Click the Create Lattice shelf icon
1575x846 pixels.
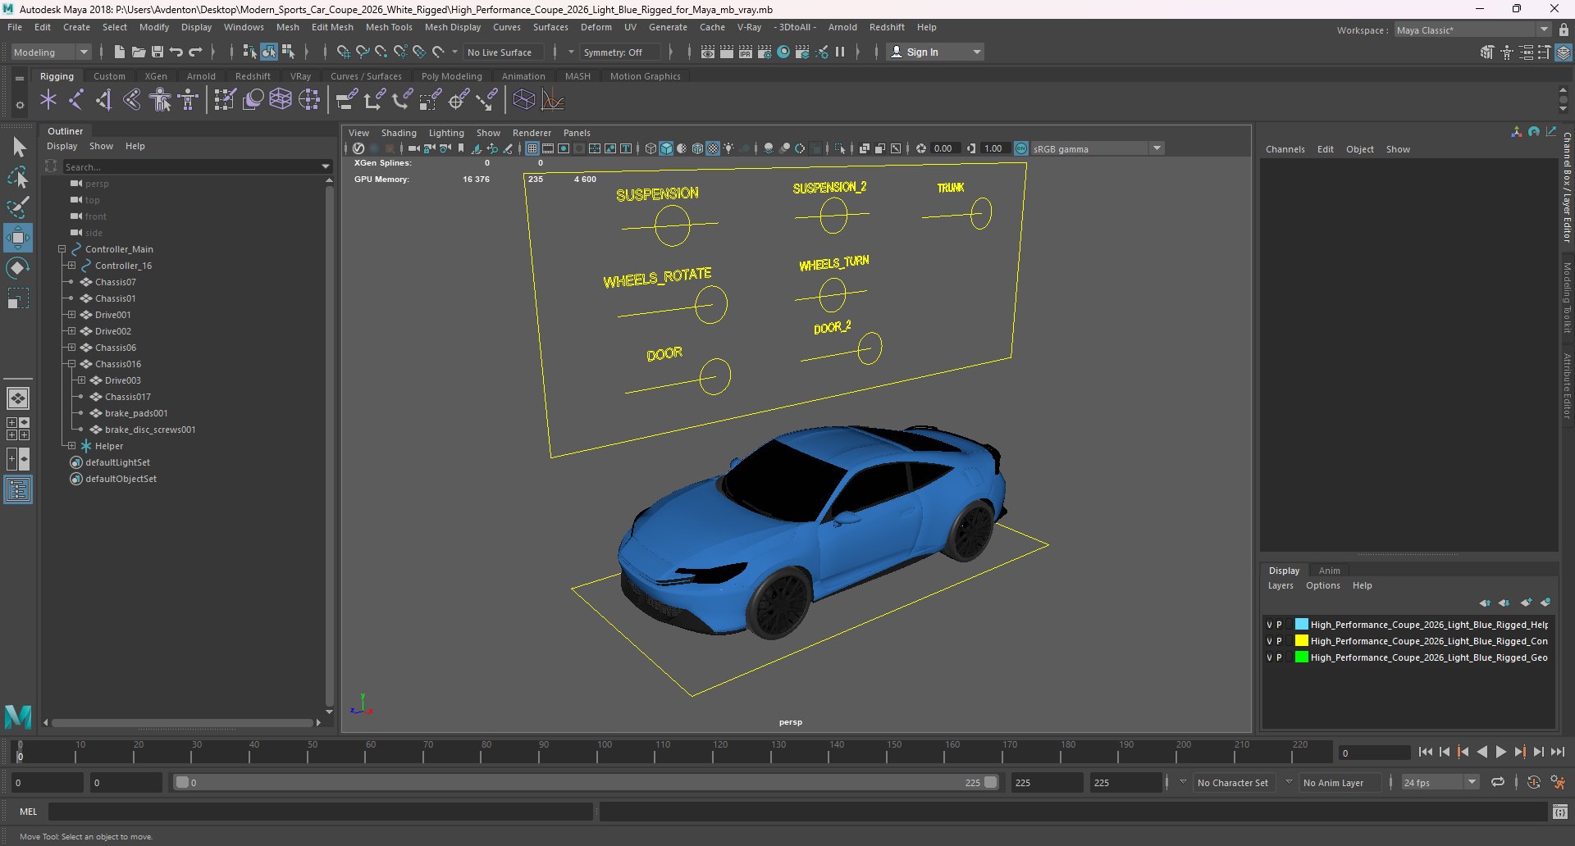tap(281, 100)
